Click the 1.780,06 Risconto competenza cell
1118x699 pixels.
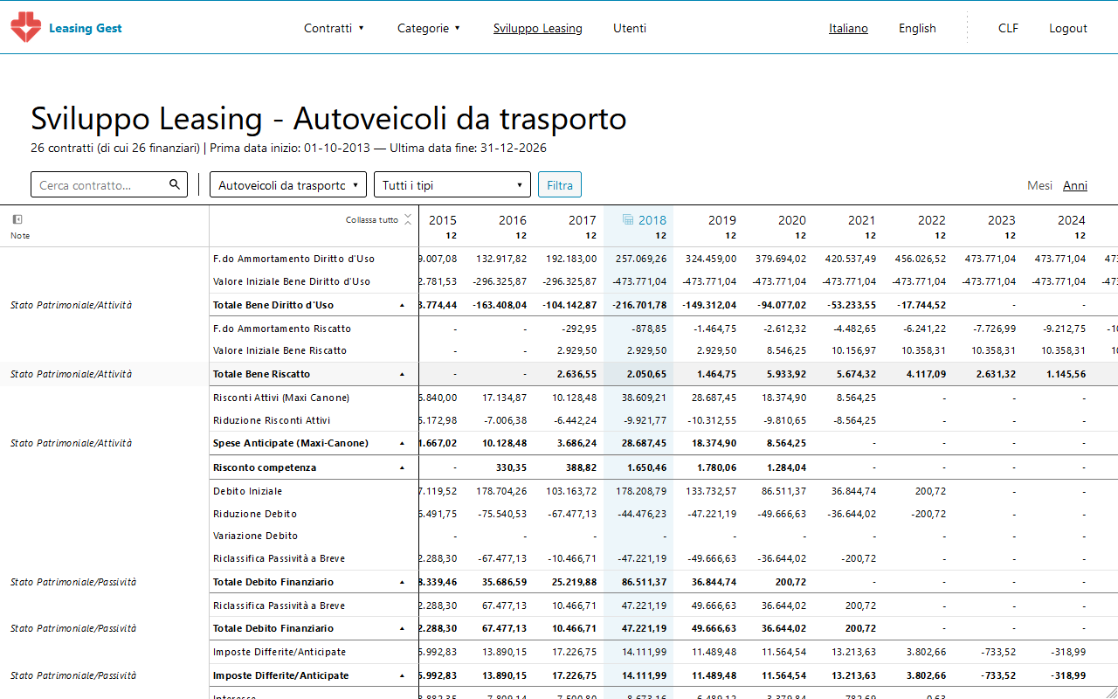(716, 467)
